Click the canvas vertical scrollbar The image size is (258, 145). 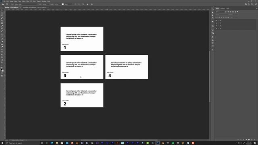[x=210, y=77]
